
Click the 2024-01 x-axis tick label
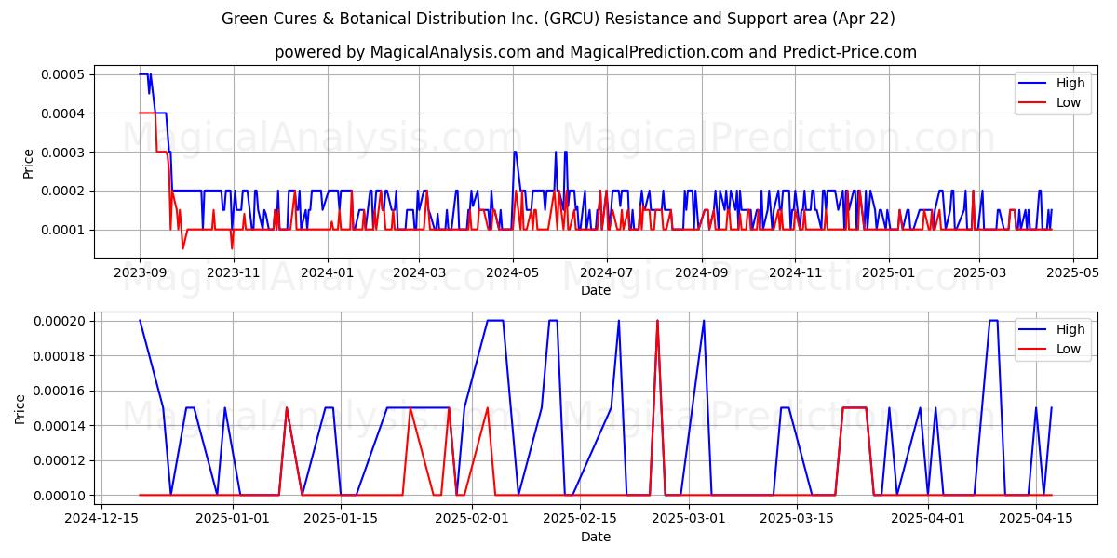click(x=327, y=272)
